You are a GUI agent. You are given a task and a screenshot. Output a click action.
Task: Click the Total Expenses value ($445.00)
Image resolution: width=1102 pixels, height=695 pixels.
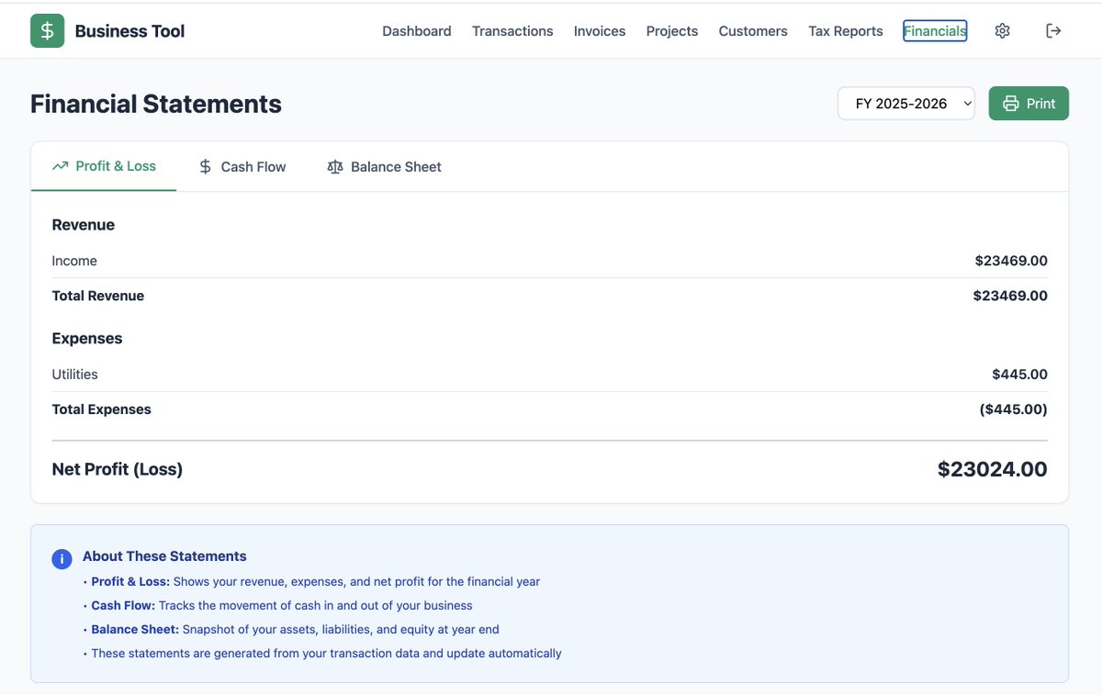click(x=1014, y=409)
